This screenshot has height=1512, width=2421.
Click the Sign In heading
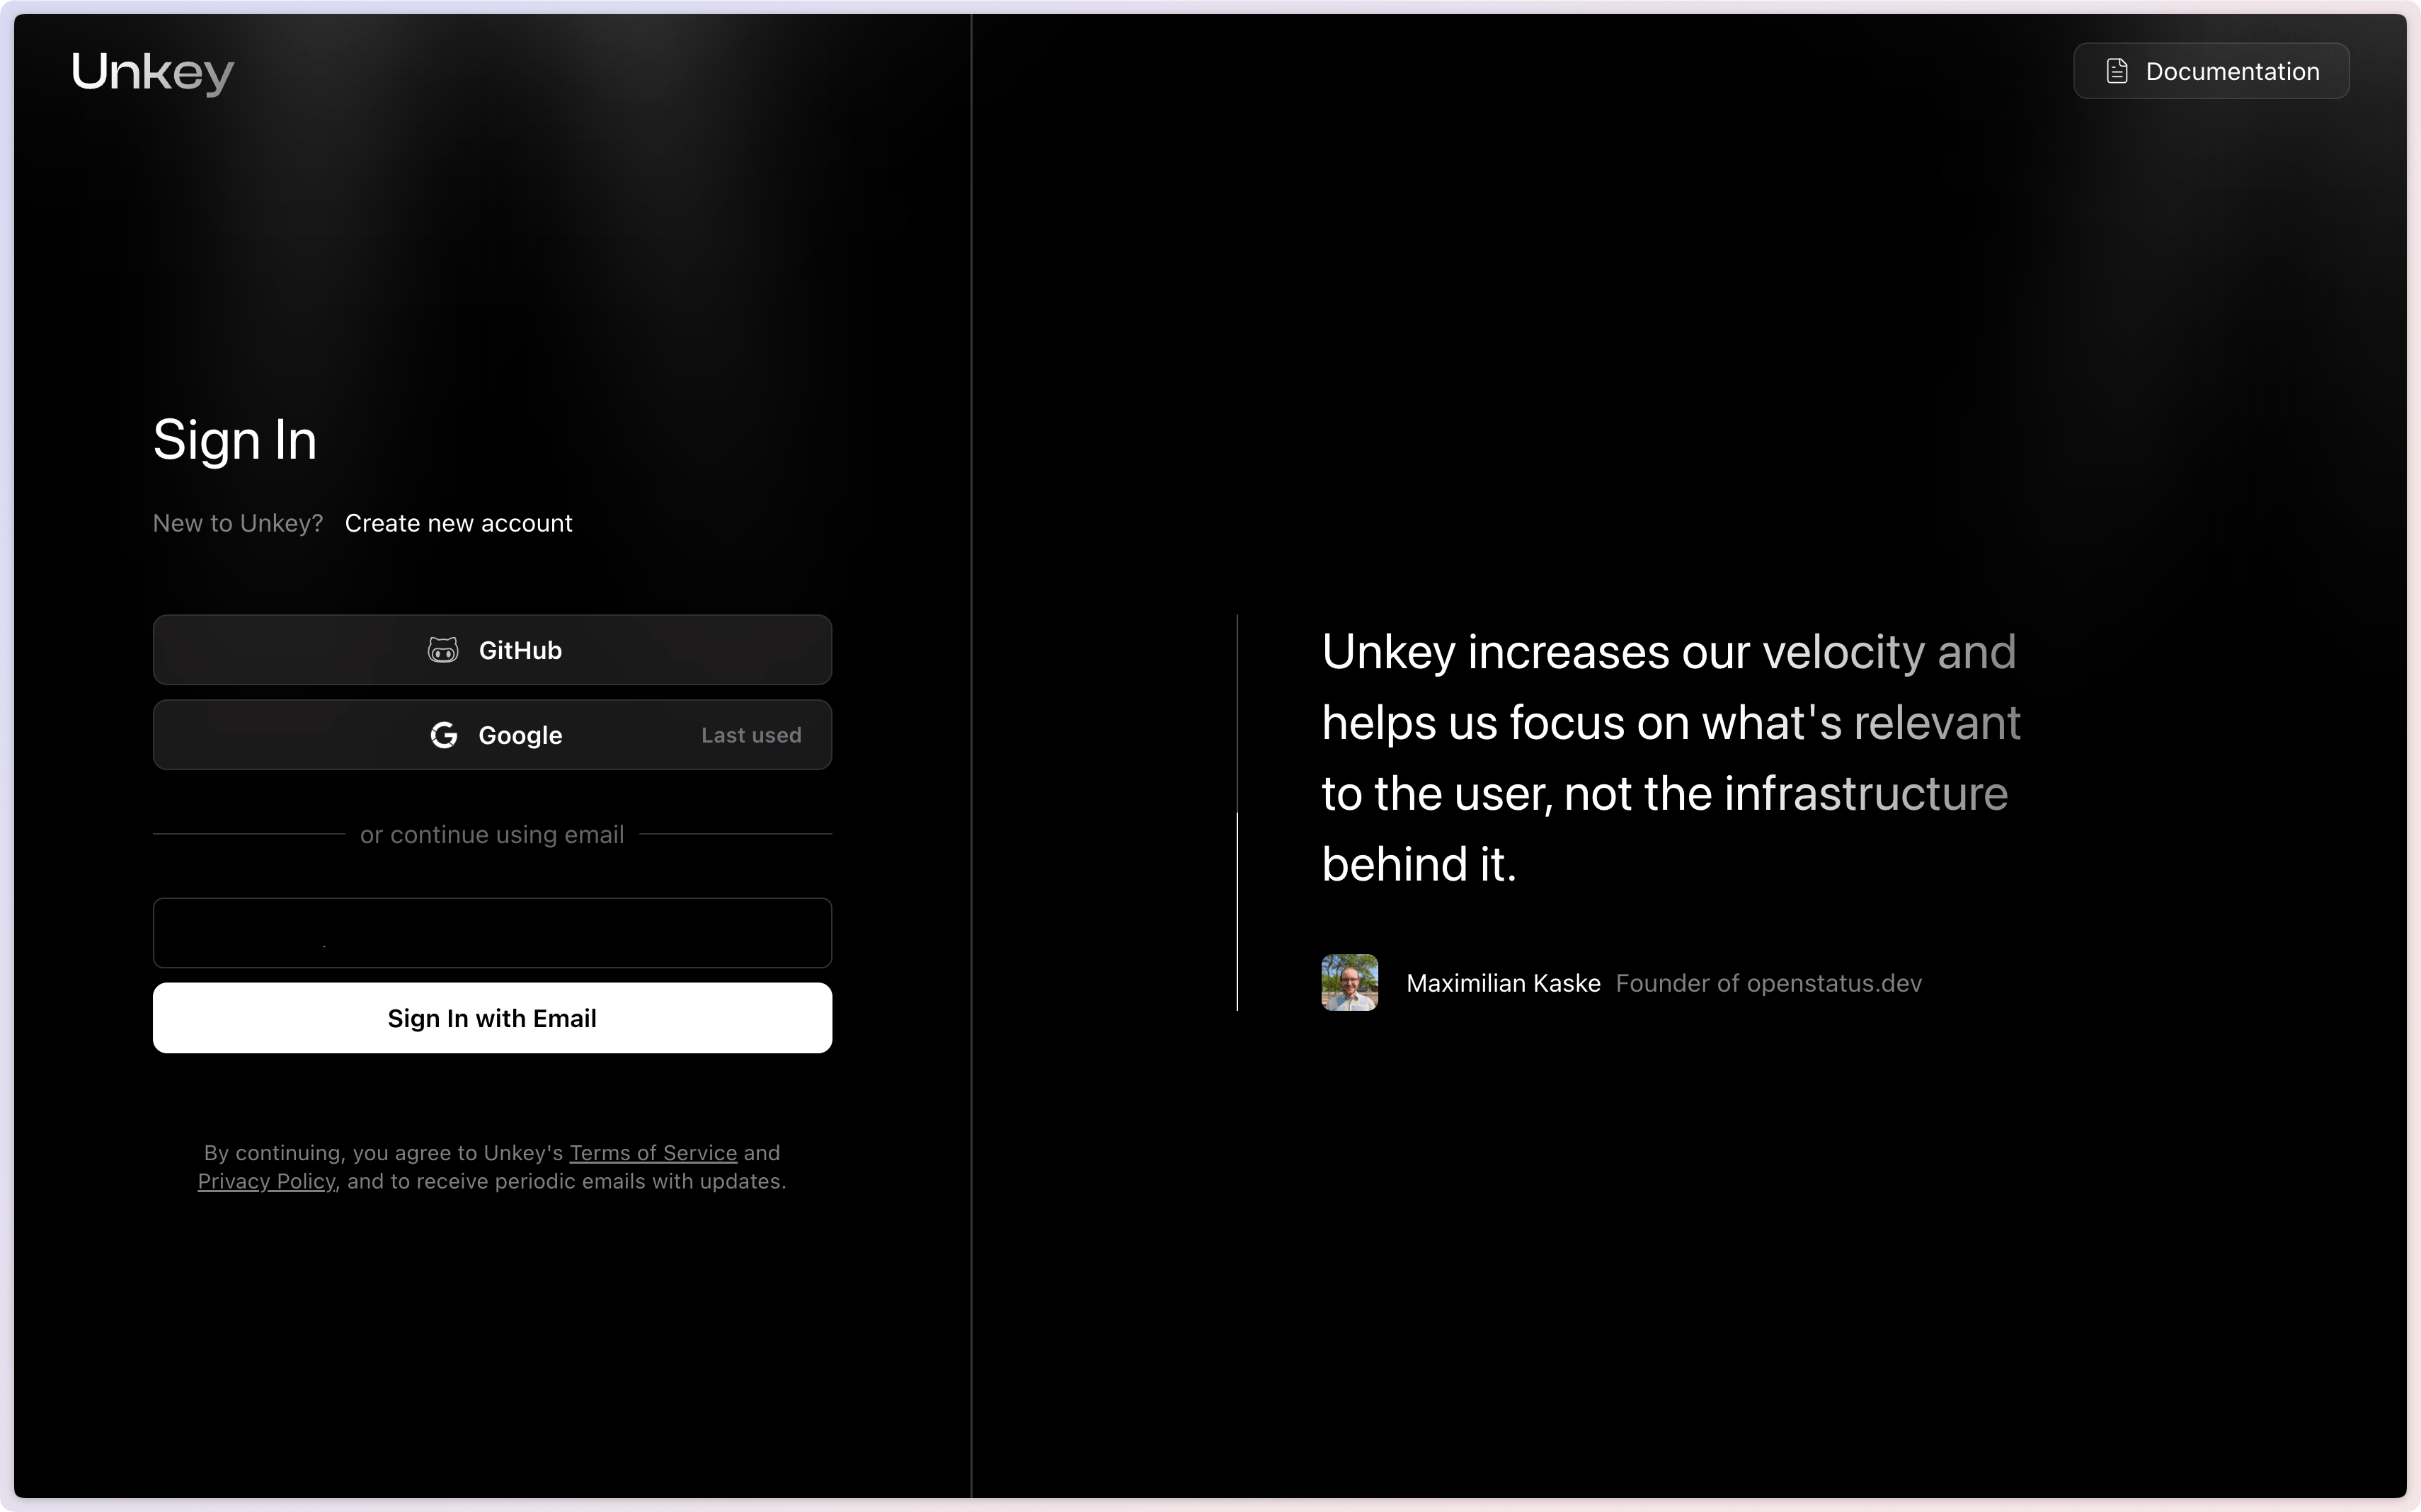(235, 440)
